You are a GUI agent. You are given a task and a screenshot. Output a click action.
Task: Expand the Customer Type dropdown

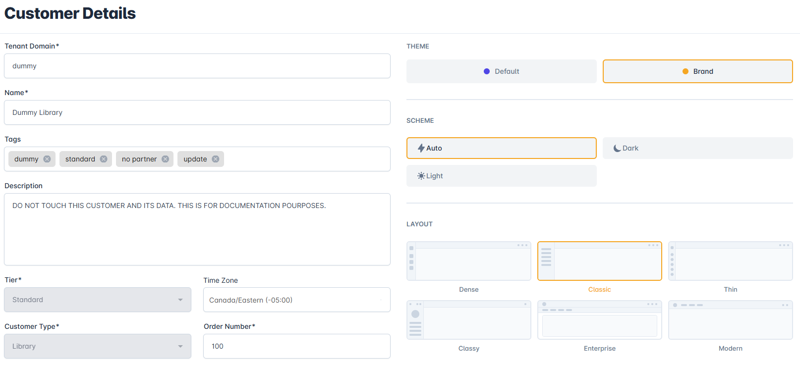point(98,346)
